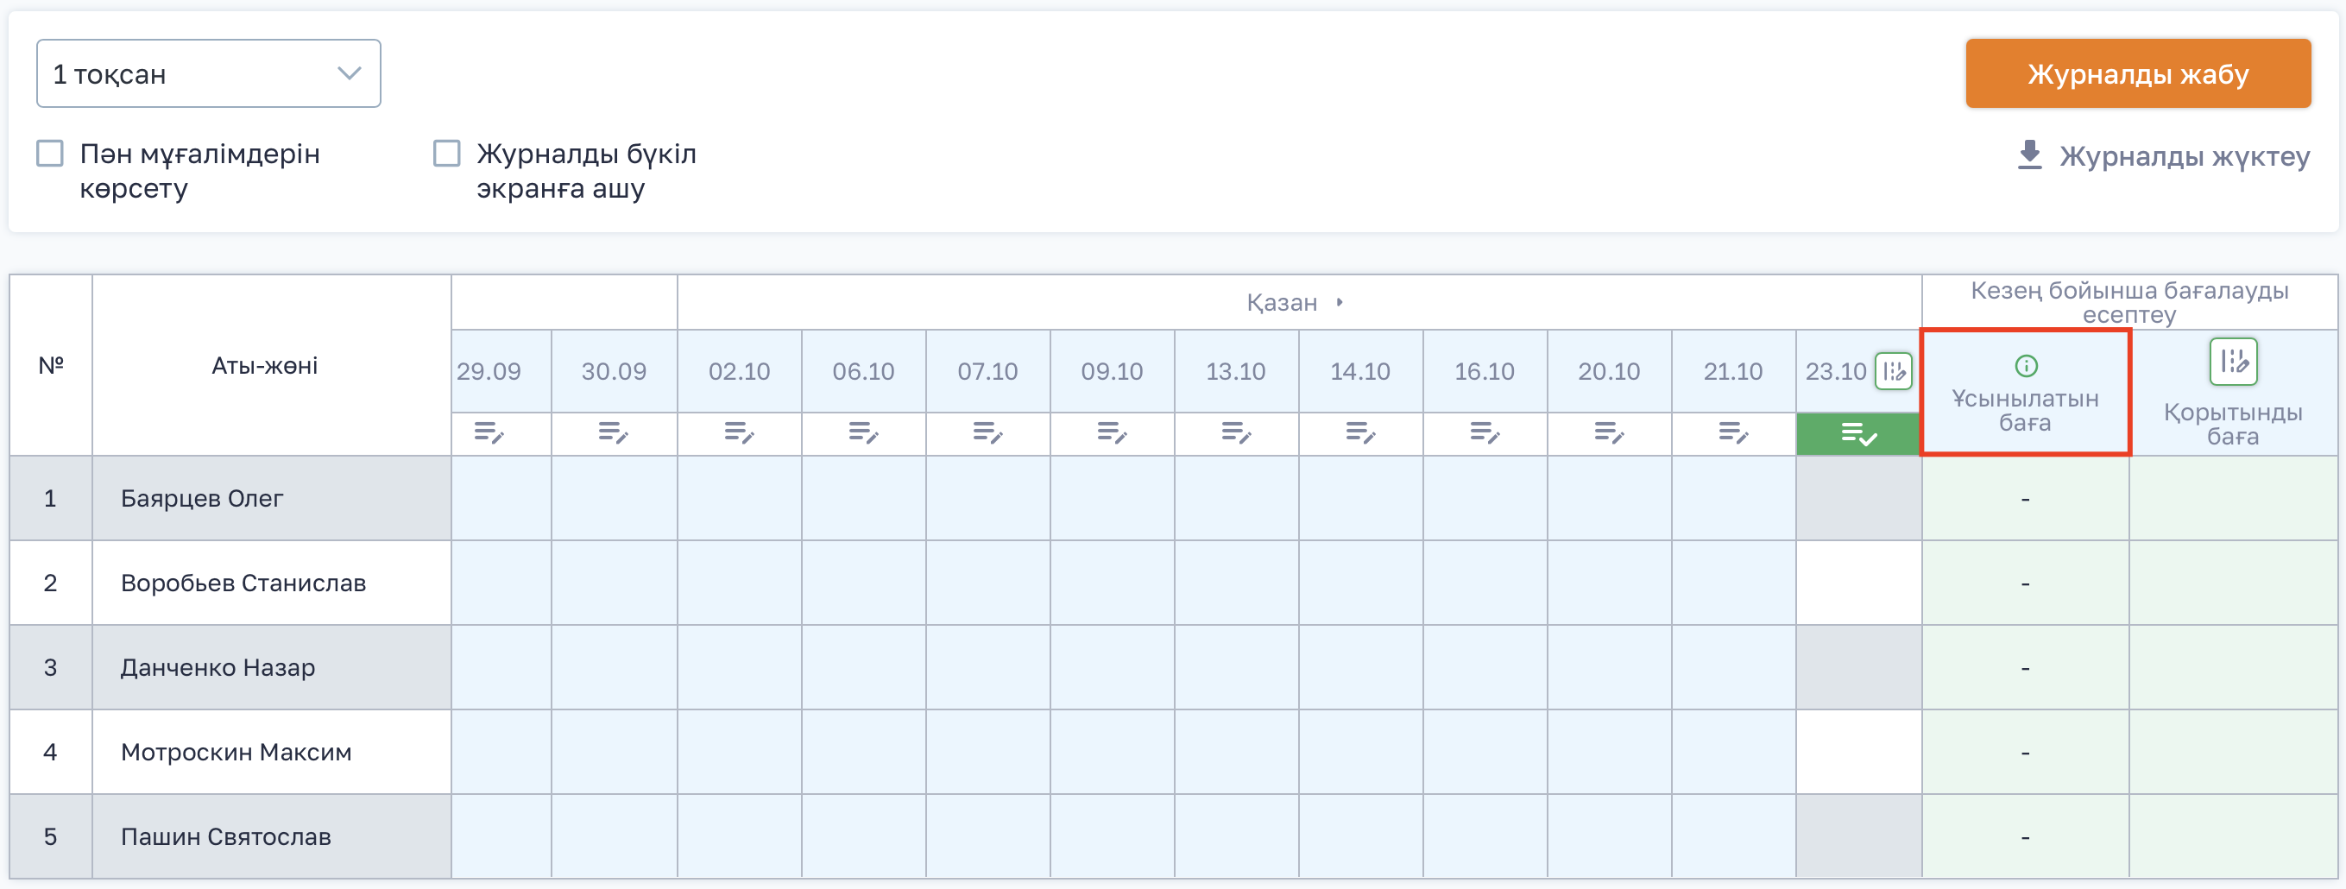Enable the Пән мұғалімдерін көрсету checkbox

click(x=50, y=153)
